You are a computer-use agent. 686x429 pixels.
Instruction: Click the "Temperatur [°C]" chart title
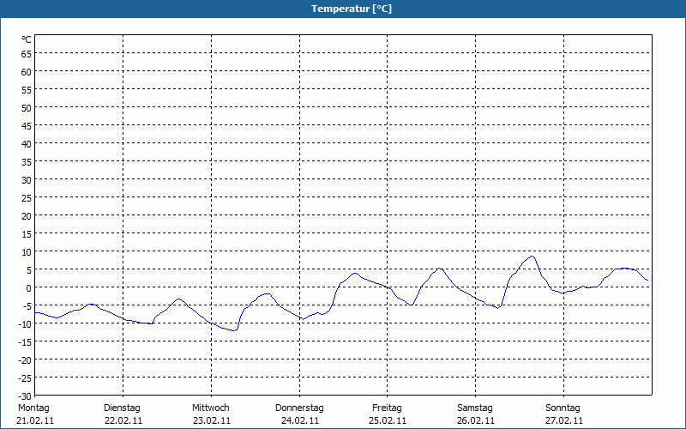[x=352, y=9]
